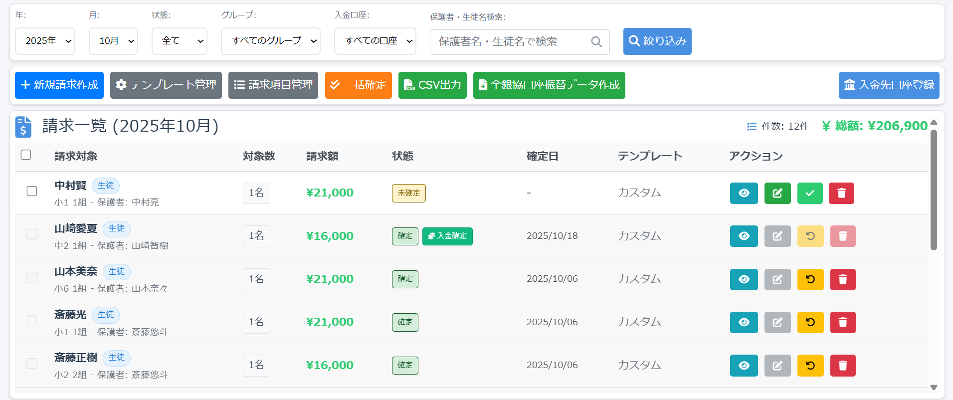Viewport: 953px width, 400px height.
Task: Check the box for 山崎愛夏 row
Action: (x=32, y=234)
